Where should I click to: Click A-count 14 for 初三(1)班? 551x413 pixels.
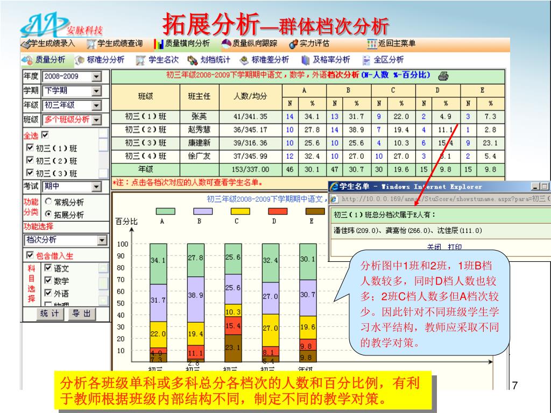click(289, 117)
